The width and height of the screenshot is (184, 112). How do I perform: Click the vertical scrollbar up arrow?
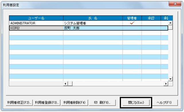coord(171,23)
